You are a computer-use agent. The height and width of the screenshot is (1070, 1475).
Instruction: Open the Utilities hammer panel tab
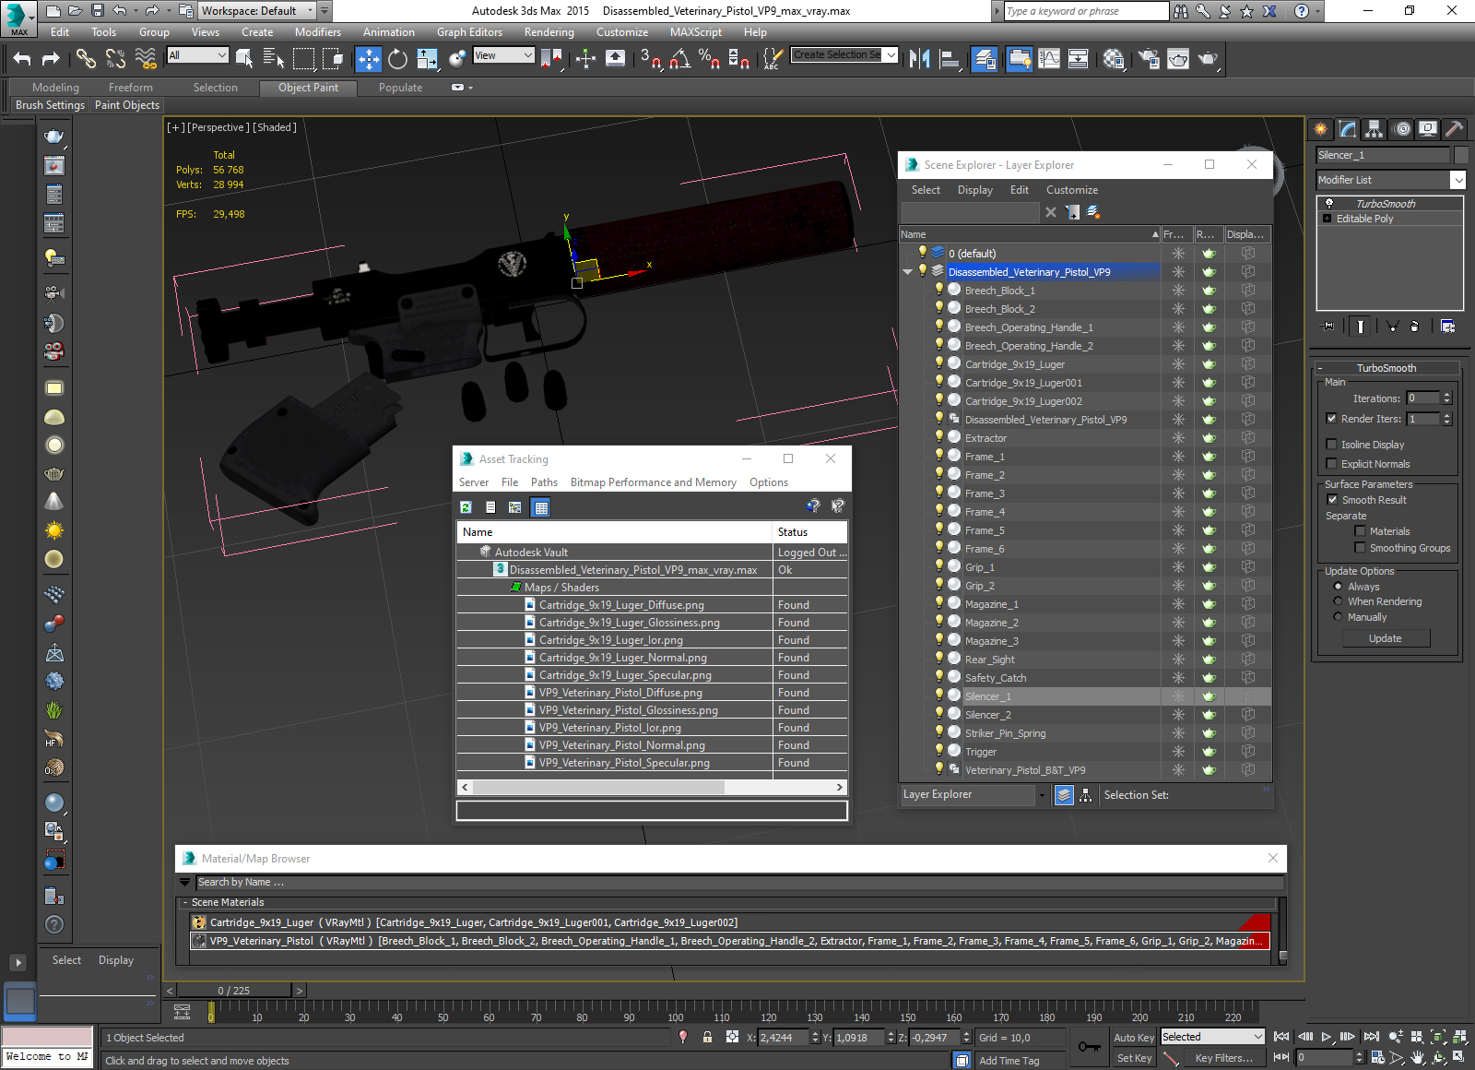(1454, 128)
